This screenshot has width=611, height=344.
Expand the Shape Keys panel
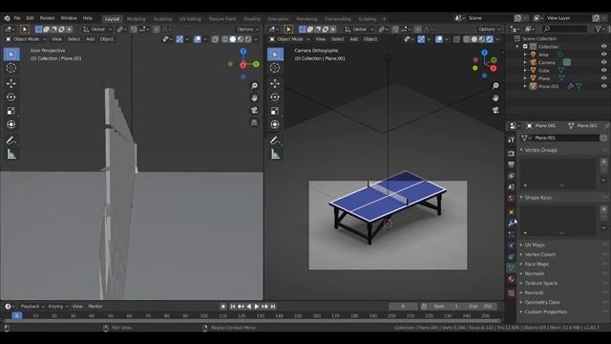[537, 198]
